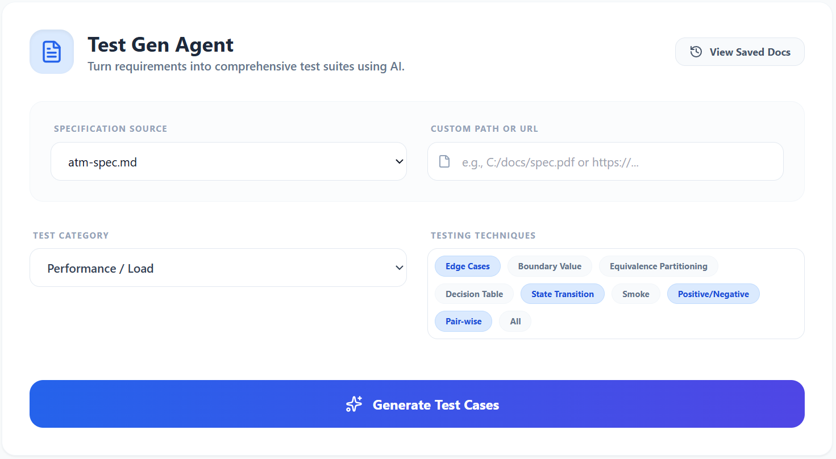Disable the Edge Cases technique

coord(467,266)
